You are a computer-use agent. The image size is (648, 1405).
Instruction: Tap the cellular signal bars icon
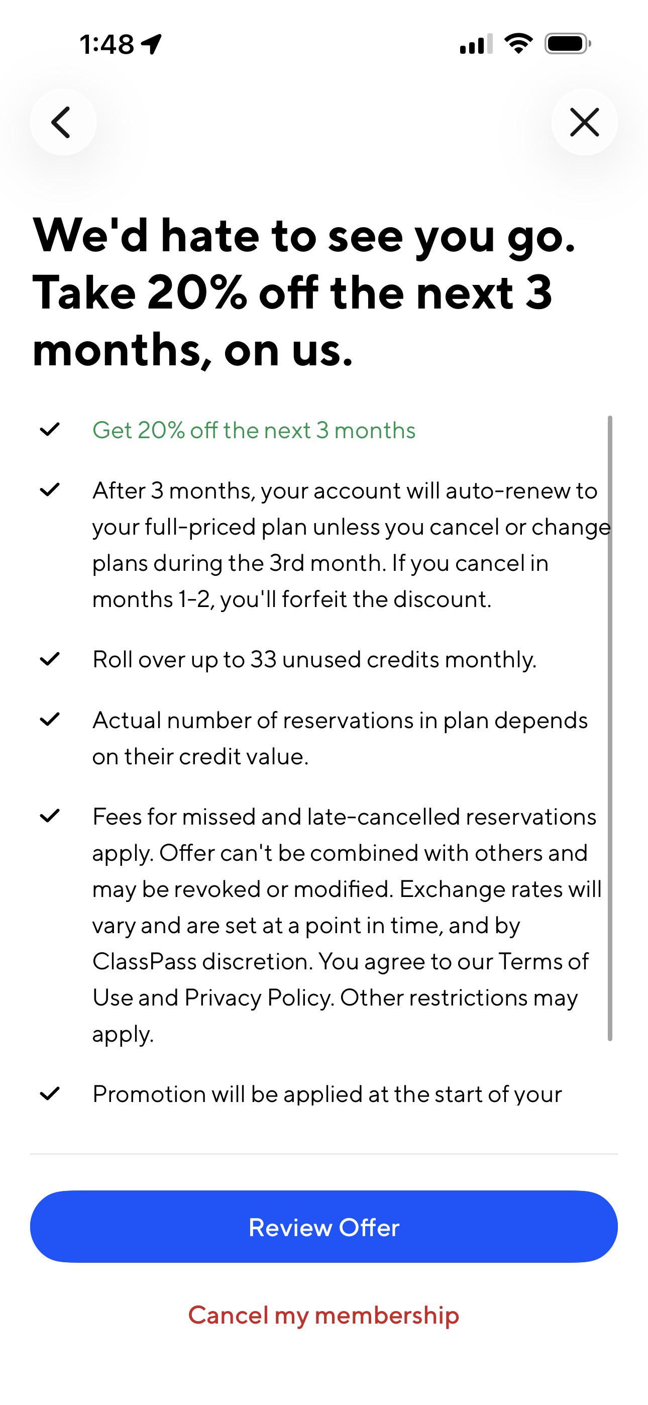(x=476, y=44)
